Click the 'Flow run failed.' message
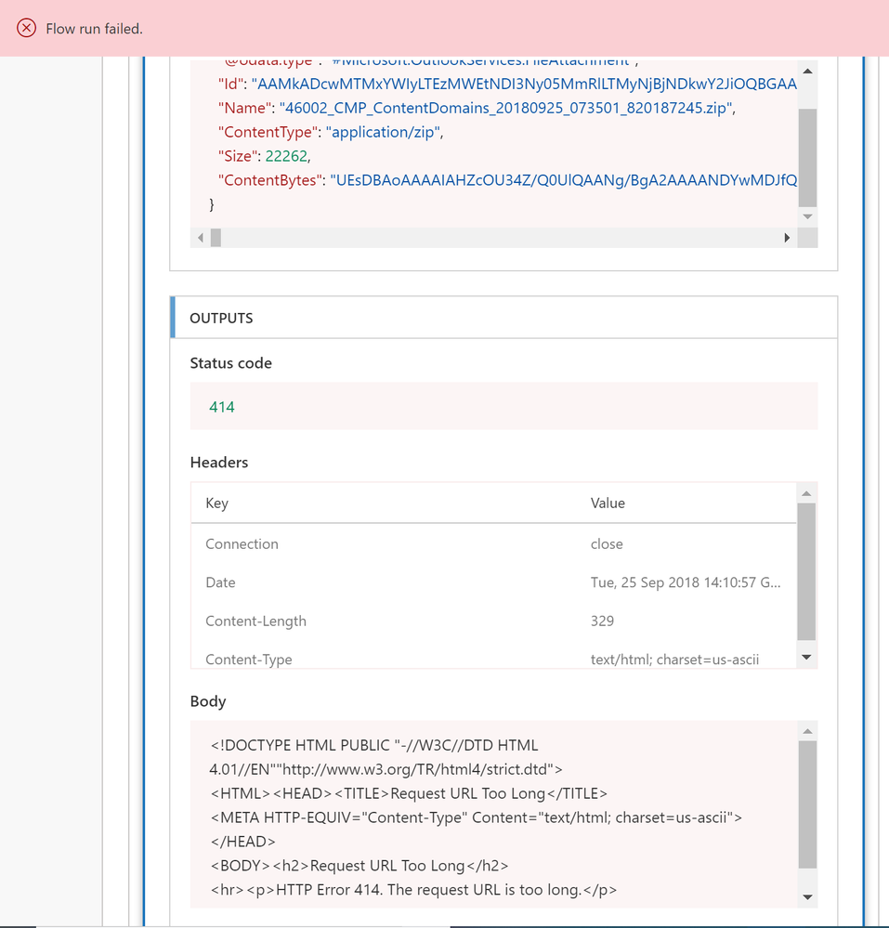Viewport: 889px width, 928px height. 94,29
